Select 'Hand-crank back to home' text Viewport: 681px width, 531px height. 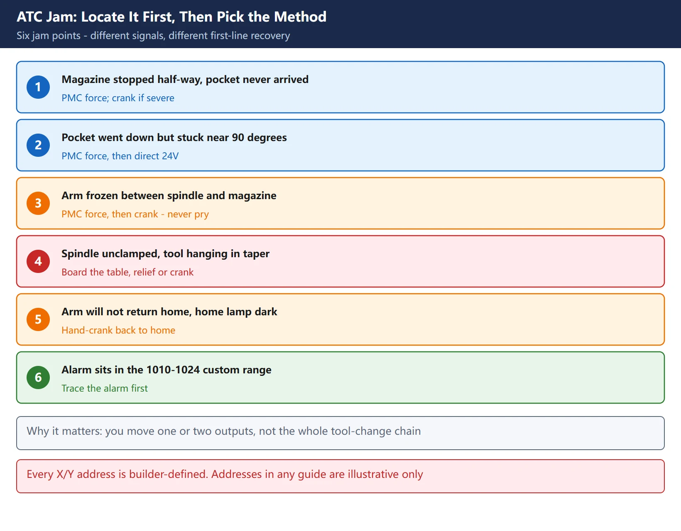coord(118,330)
